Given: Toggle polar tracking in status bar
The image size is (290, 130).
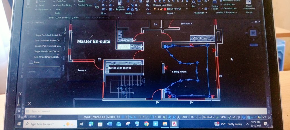Looking at the screenshot, I should click(140, 117).
